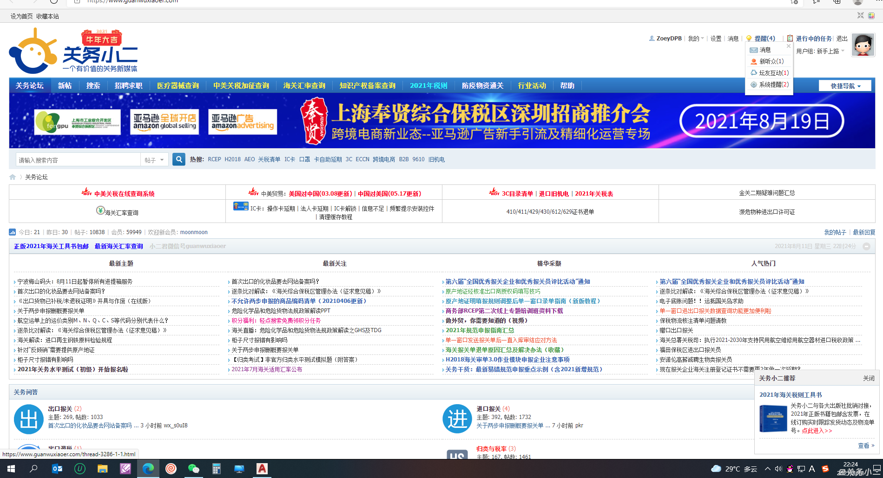The image size is (883, 478).
Task: Show hidden tray icons chevron
Action: click(x=767, y=469)
